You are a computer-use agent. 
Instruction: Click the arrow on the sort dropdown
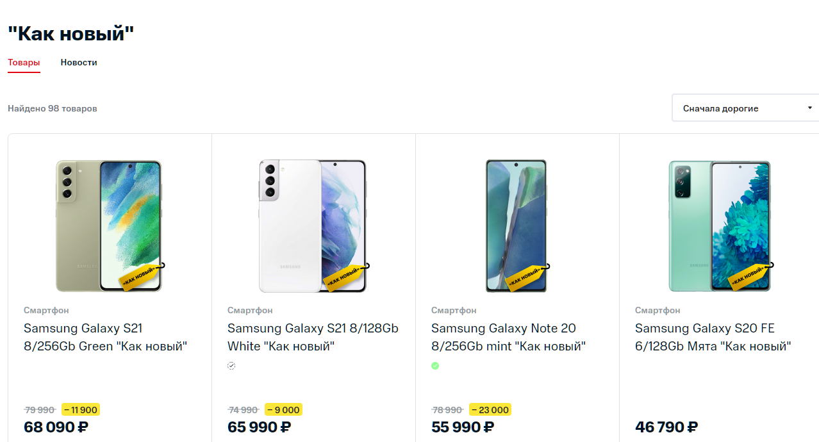[x=810, y=108]
